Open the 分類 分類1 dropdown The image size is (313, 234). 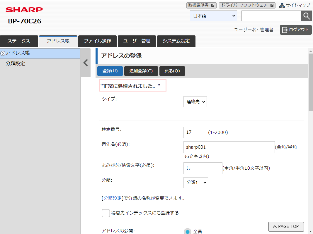click(x=195, y=183)
